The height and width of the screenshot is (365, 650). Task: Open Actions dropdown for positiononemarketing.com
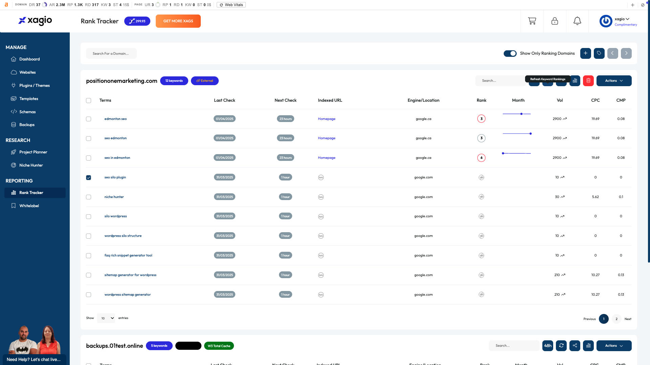[x=614, y=81]
